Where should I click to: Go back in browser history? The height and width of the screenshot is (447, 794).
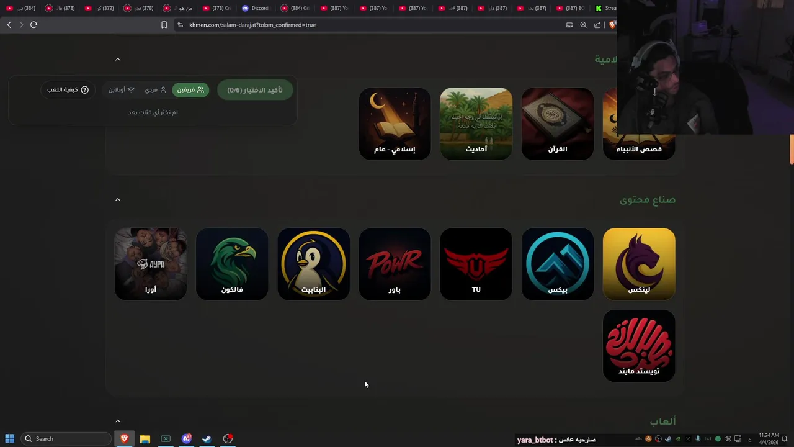coord(9,25)
